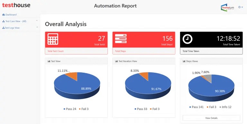Click the View Details button
Screen dimensions: 247x124
[211, 118]
